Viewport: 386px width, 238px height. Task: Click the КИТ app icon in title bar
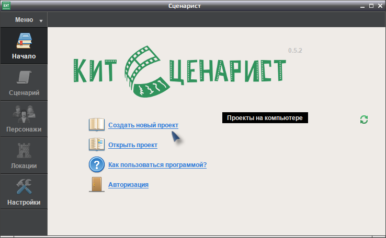point(6,6)
